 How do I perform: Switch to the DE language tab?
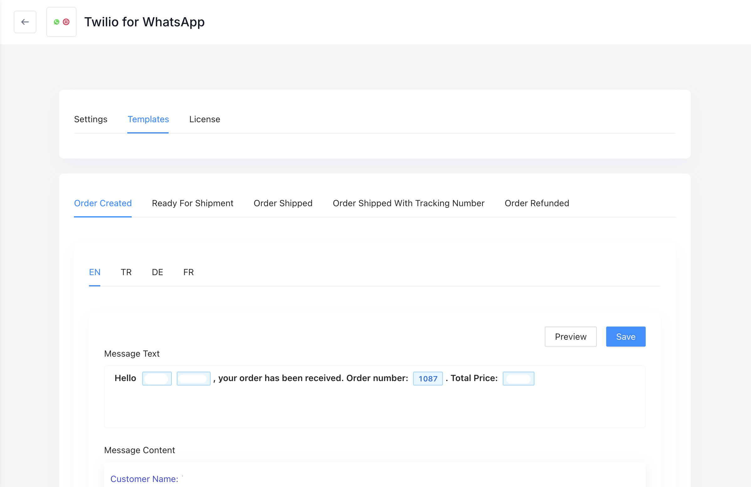tap(157, 272)
